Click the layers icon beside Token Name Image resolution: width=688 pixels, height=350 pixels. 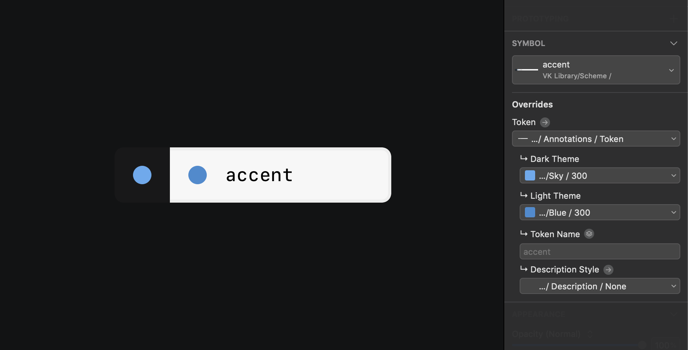click(x=589, y=234)
